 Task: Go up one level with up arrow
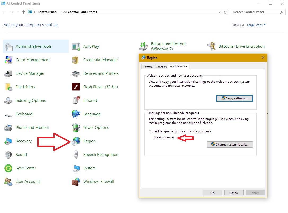(x=24, y=12)
